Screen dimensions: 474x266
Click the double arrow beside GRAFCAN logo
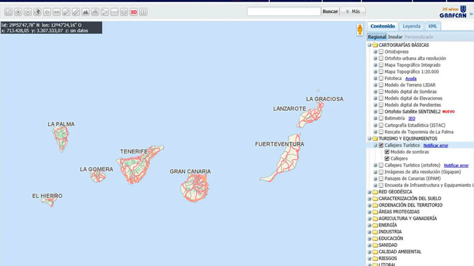[x=471, y=14]
